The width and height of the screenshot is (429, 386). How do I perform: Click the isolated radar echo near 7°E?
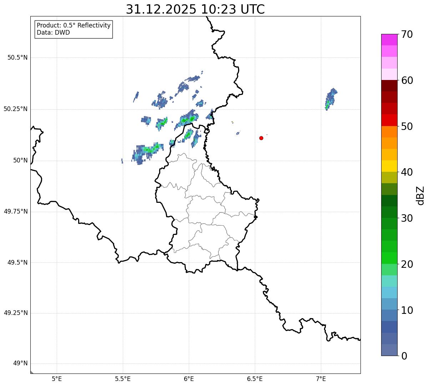click(331, 99)
